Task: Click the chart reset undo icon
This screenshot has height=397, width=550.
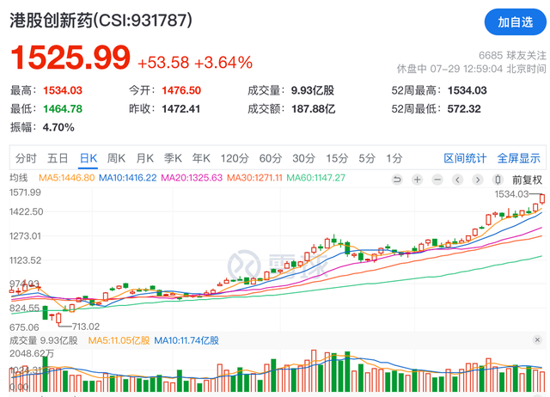Action: [397, 180]
